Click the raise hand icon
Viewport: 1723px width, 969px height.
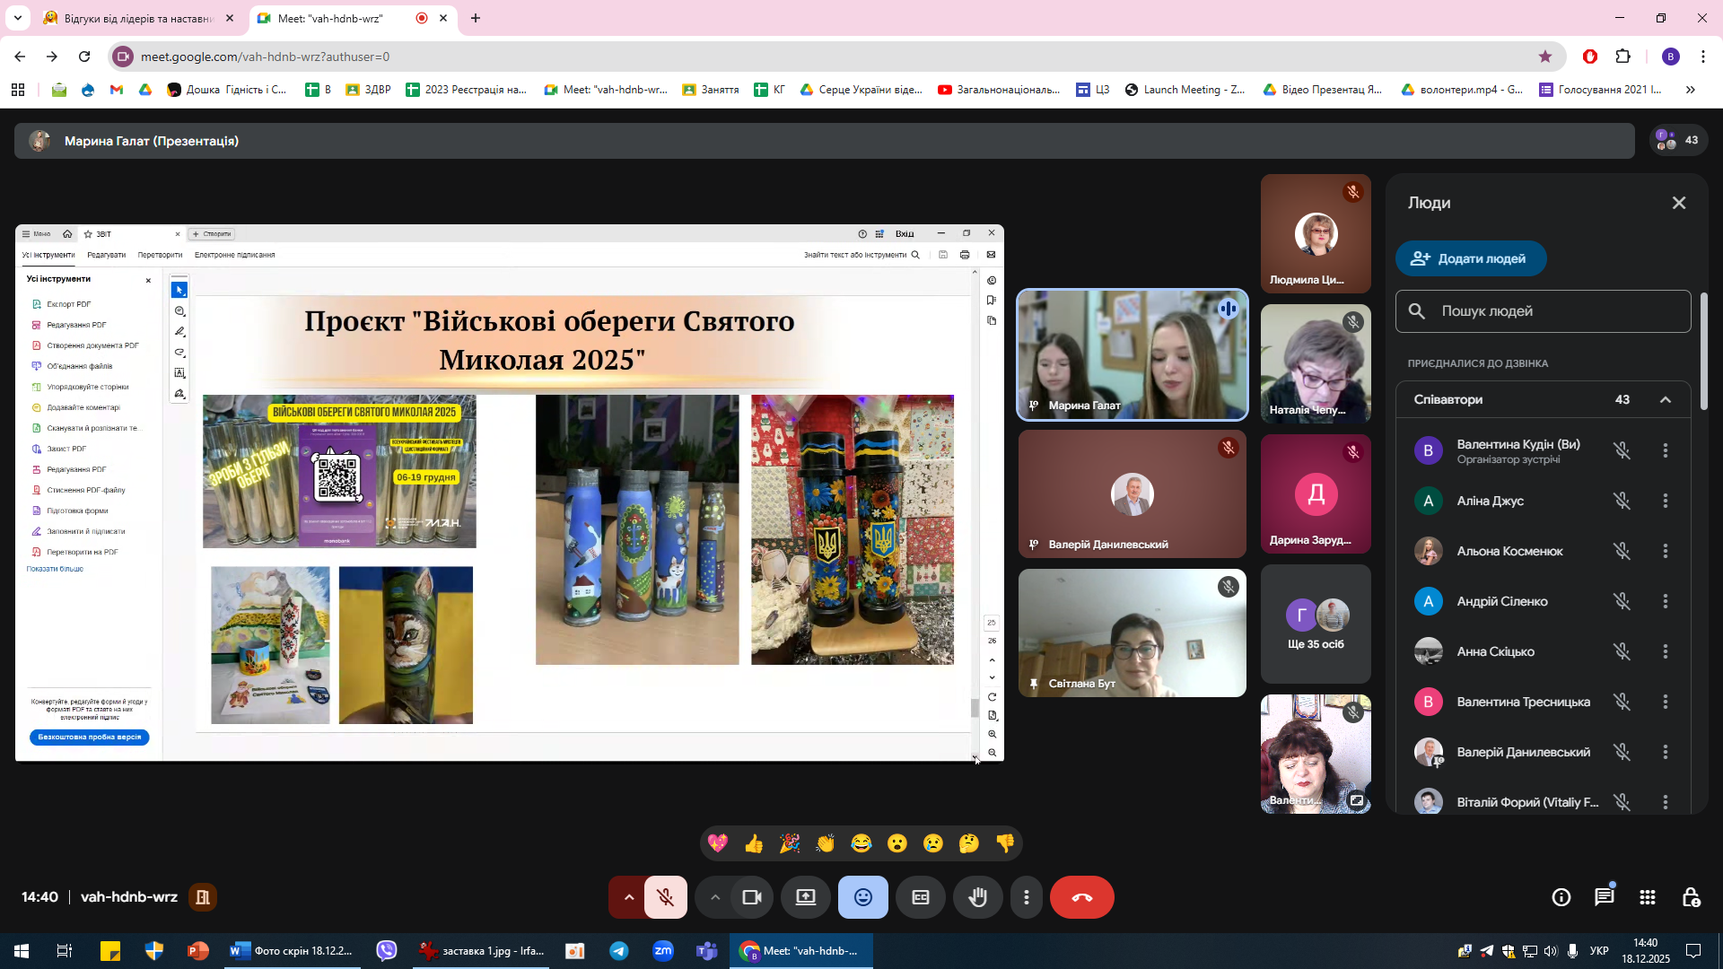pos(977,897)
